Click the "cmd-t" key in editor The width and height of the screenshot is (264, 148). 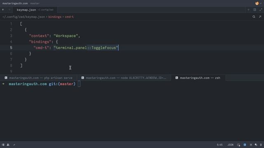pos(41,48)
